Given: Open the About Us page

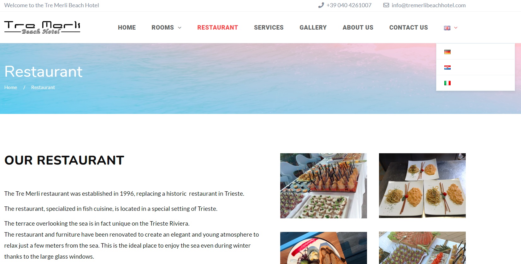Looking at the screenshot, I should click(358, 27).
